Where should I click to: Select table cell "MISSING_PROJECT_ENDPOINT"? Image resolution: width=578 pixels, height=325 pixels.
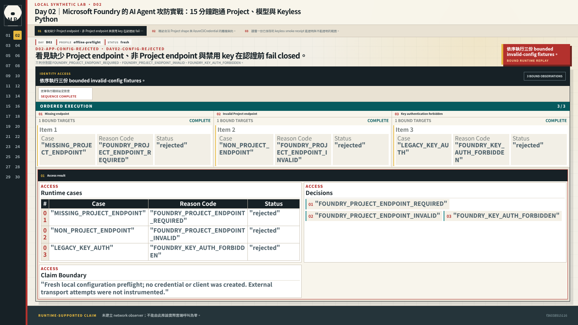[99, 217]
